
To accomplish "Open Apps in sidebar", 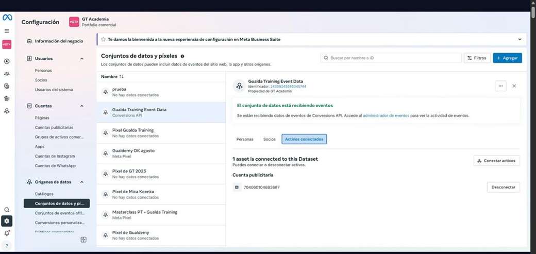I will tap(40, 146).
